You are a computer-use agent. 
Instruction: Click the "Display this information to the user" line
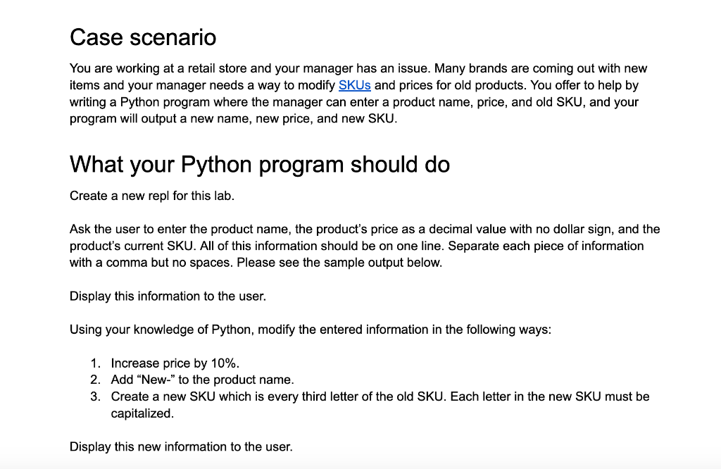[x=168, y=296]
